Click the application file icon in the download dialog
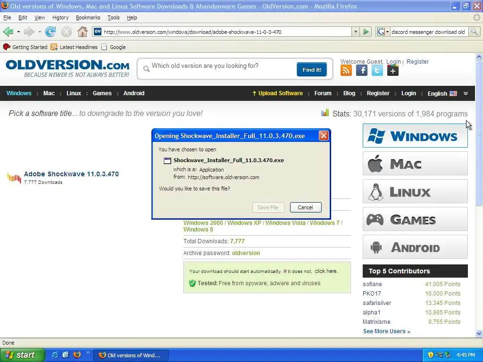 click(167, 160)
